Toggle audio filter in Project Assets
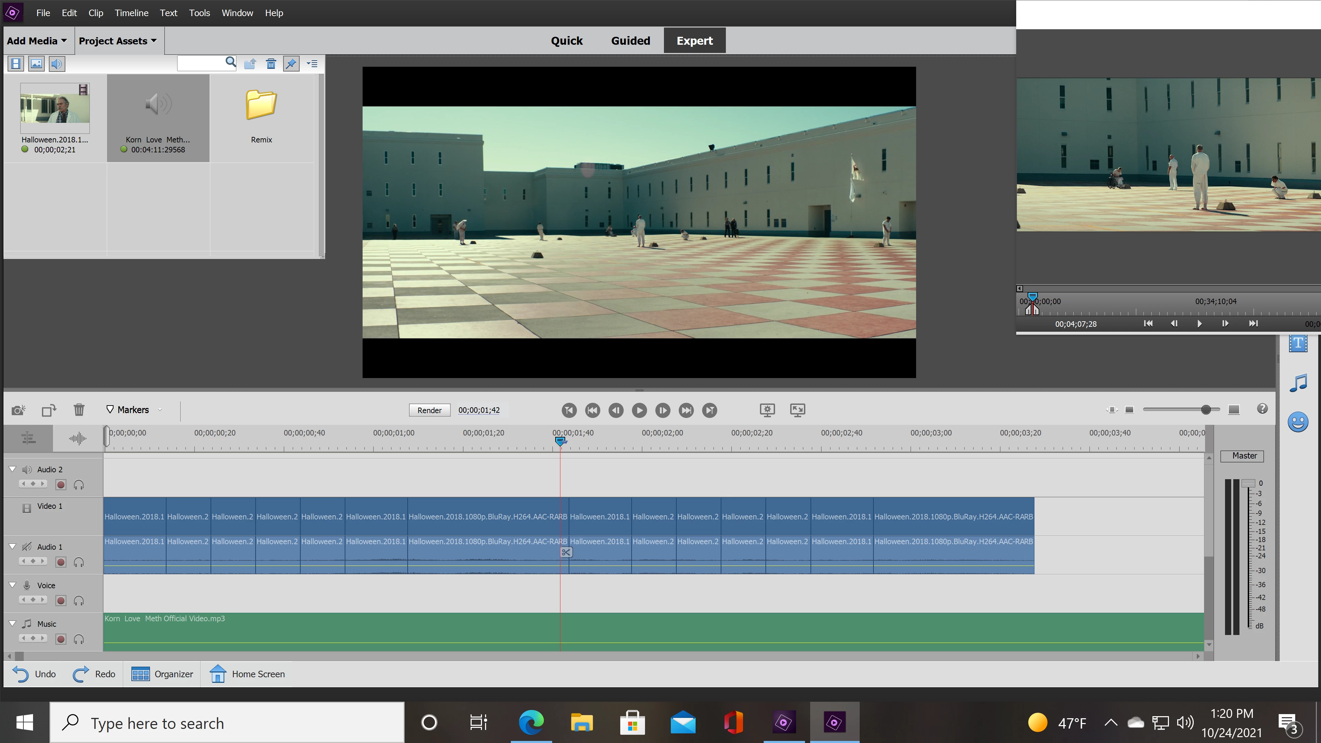Image resolution: width=1321 pixels, height=743 pixels. pos(57,64)
